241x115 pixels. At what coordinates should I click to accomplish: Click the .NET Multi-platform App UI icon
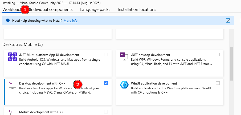[13, 57]
